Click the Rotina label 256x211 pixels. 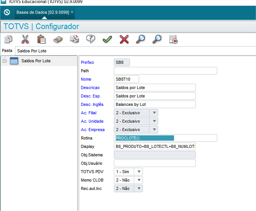87,138
